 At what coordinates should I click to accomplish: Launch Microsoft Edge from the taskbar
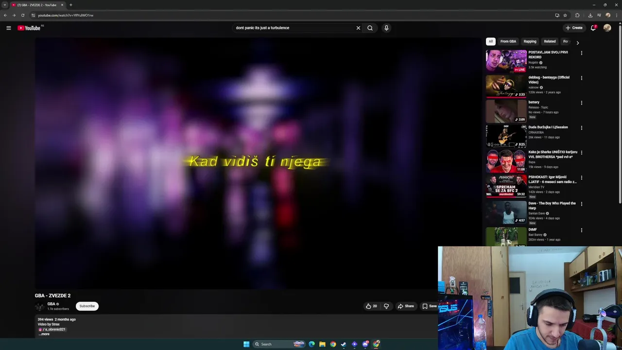(311, 344)
